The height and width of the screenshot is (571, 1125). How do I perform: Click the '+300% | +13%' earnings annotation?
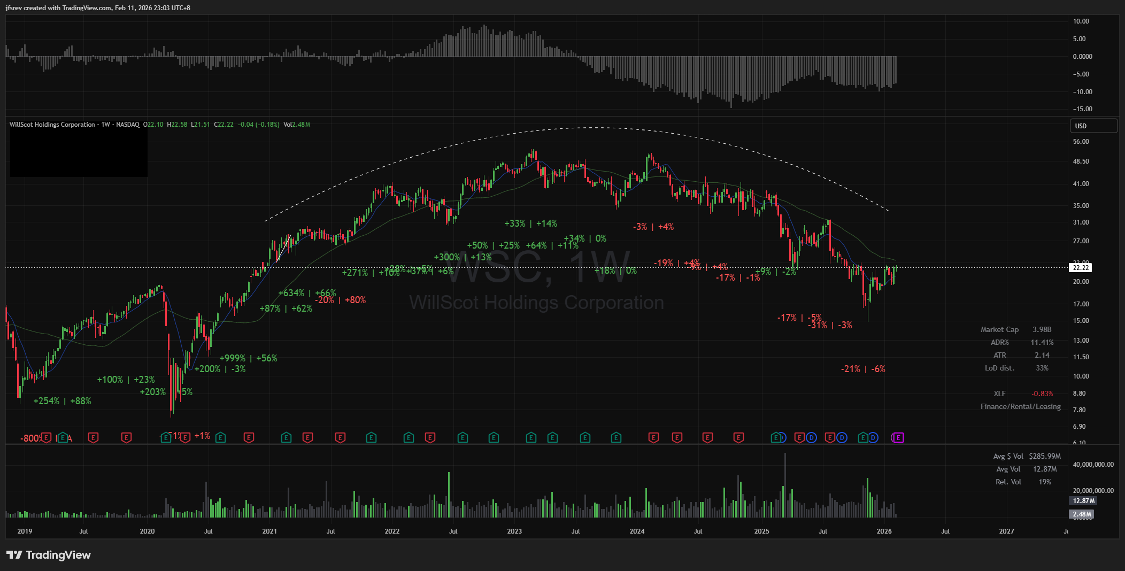click(463, 257)
